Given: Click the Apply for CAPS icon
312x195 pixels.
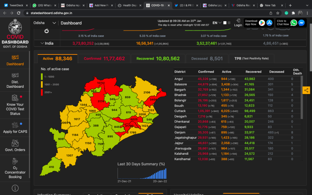Looking at the screenshot, I should [x=15, y=125].
